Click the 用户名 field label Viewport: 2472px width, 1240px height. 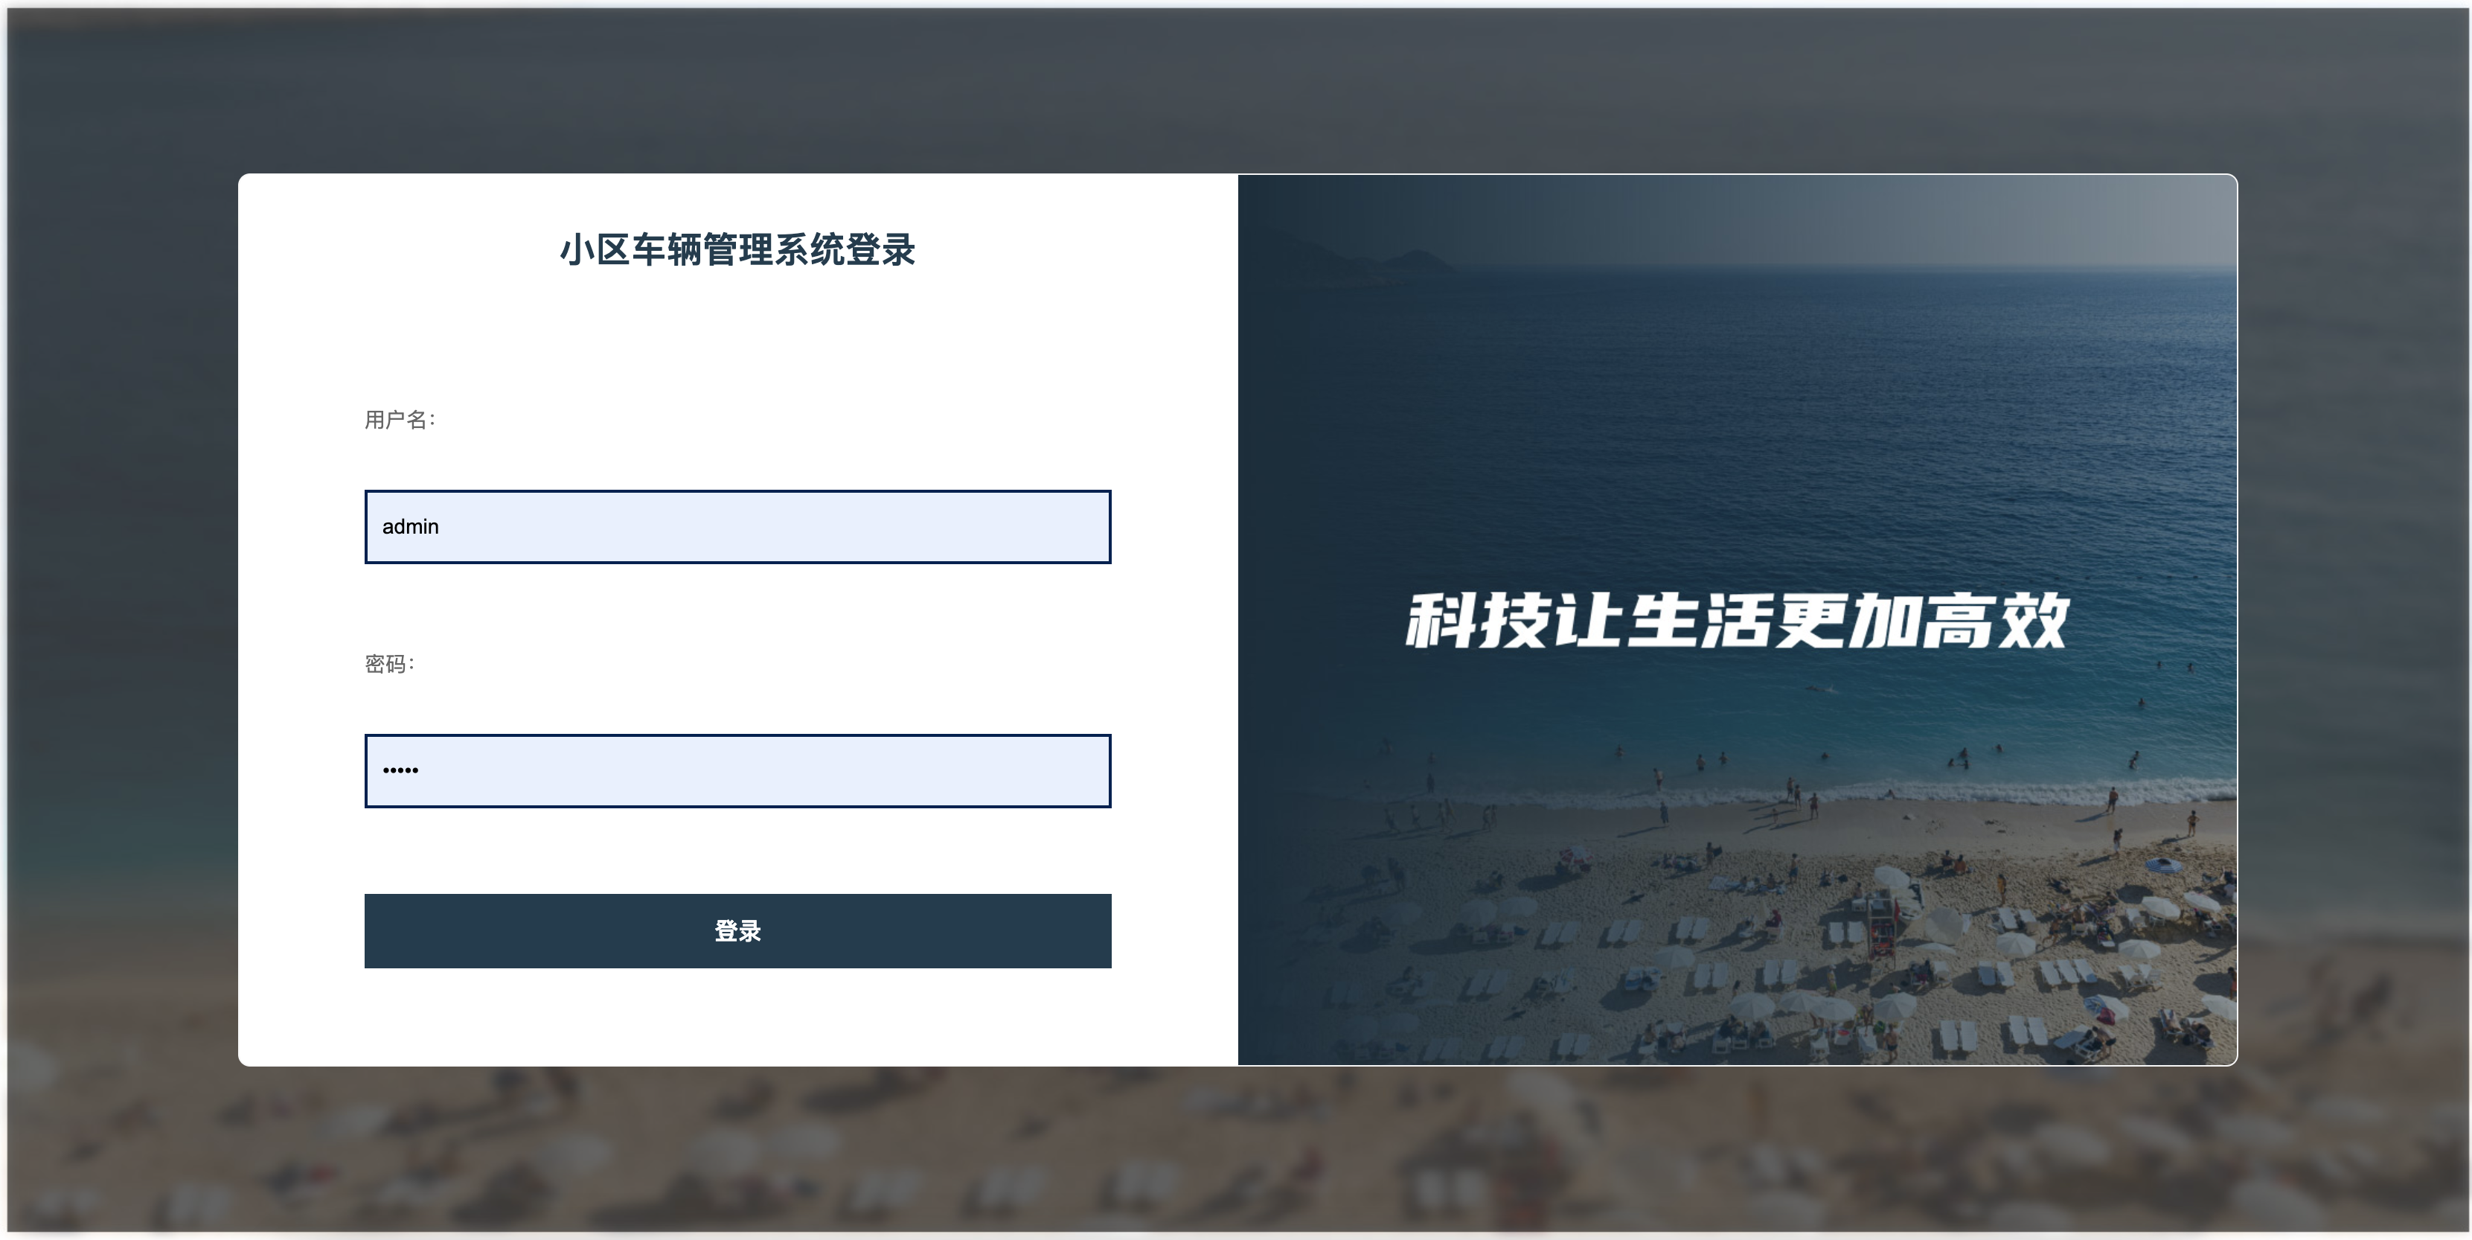(x=399, y=420)
